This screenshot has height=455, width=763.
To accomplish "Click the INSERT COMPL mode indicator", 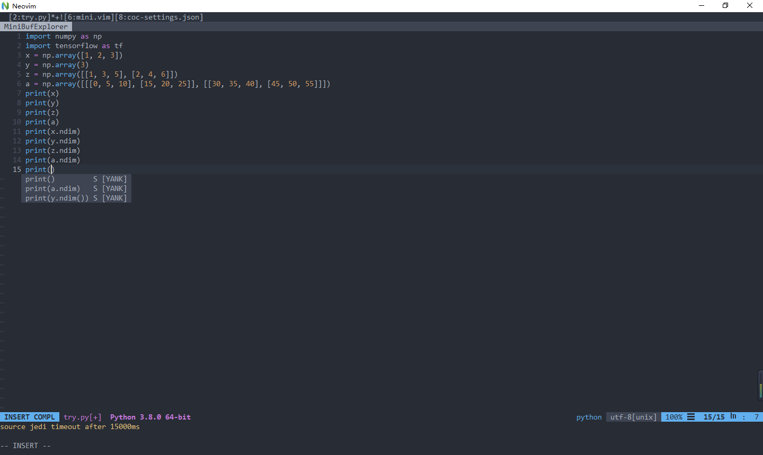I will (x=29, y=417).
